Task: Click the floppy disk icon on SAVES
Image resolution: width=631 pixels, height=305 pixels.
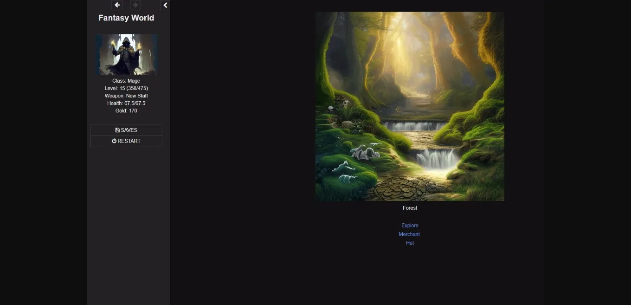Action: 117,130
